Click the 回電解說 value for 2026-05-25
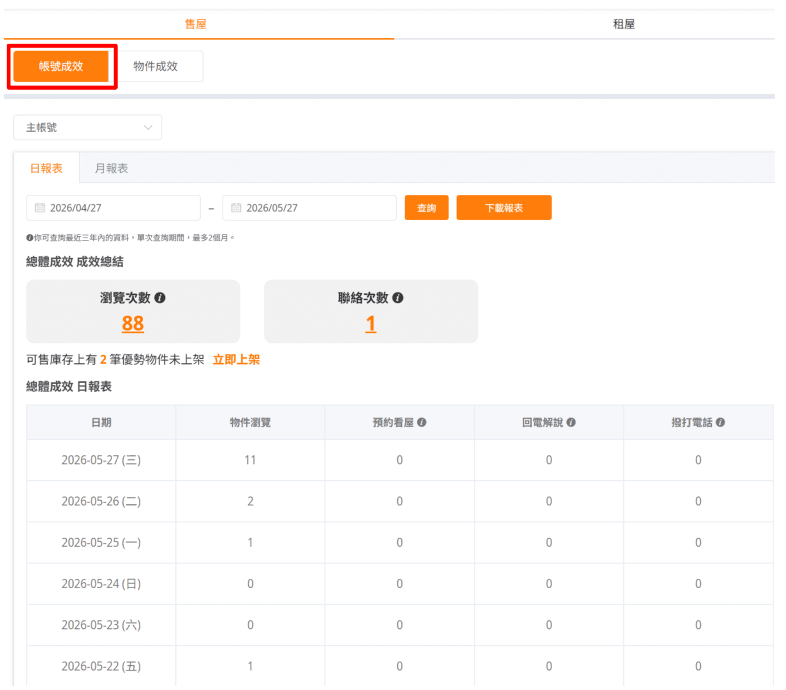 (549, 543)
